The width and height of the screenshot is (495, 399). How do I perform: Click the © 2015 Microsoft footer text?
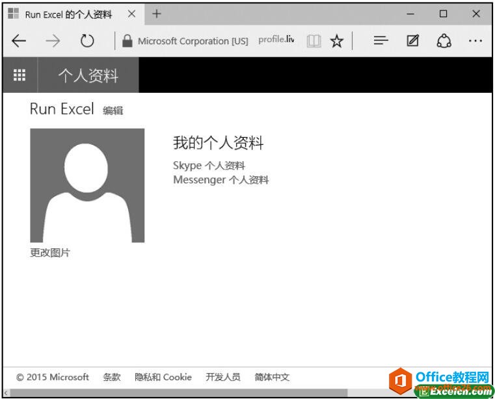pos(53,377)
